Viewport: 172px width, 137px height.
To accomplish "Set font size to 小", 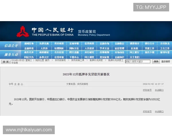I will pos(22,84).
